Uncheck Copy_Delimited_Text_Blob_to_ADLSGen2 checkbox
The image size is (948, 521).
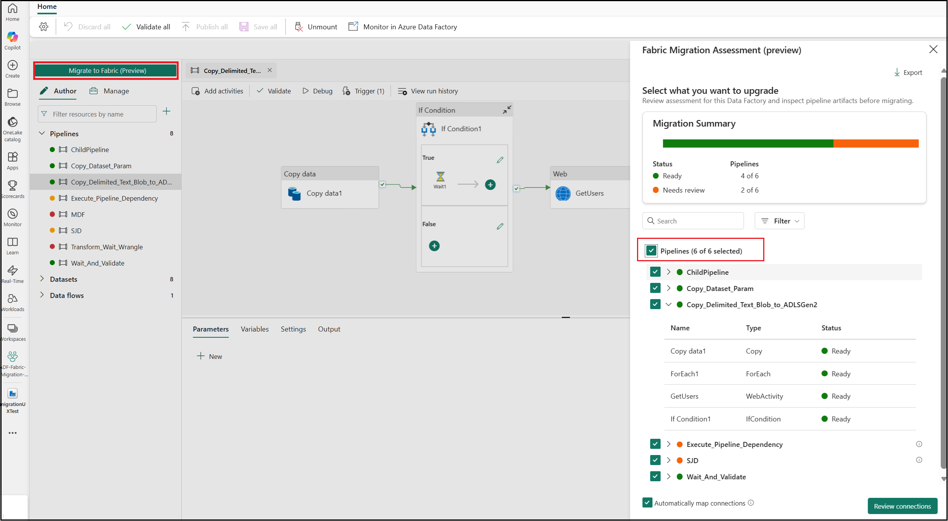click(x=655, y=304)
